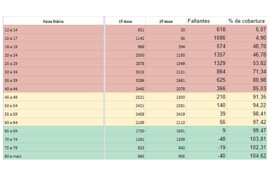Select the '18 a 19' row label
The width and height of the screenshot is (270, 175).
11,47
